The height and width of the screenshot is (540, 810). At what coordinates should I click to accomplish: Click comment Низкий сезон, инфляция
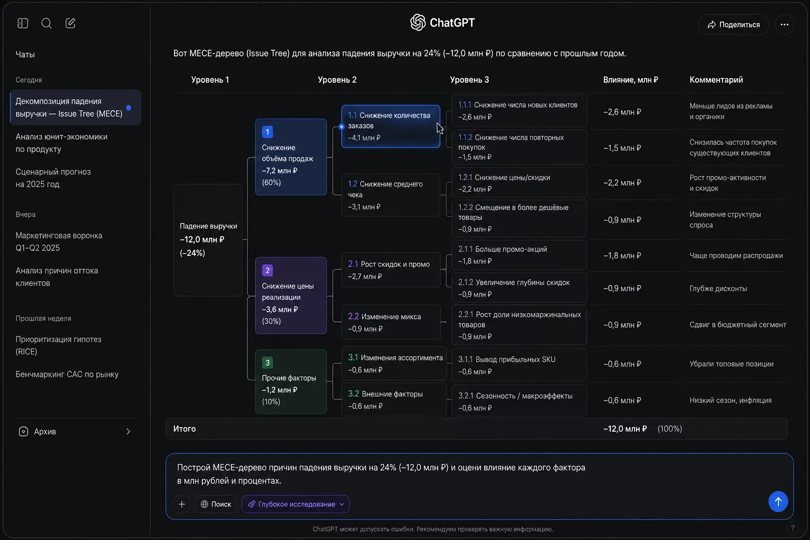pos(730,400)
